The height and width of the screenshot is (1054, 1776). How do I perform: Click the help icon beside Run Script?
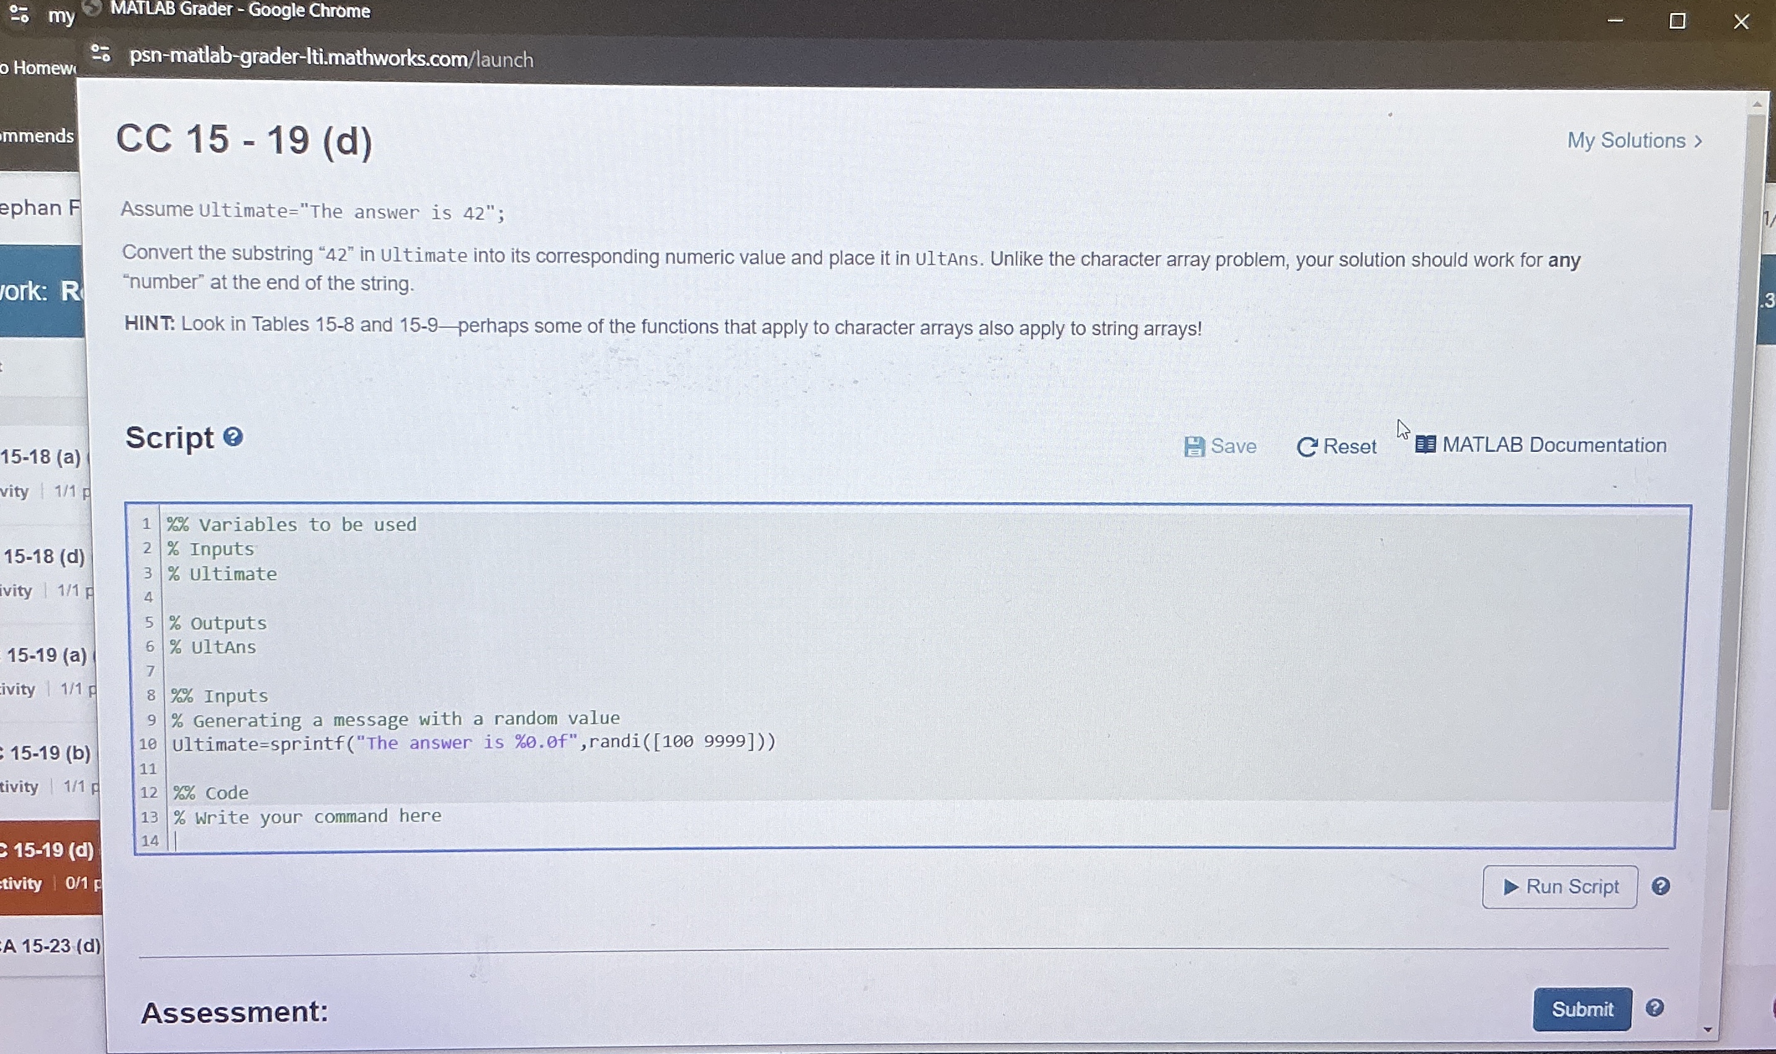click(x=1661, y=886)
